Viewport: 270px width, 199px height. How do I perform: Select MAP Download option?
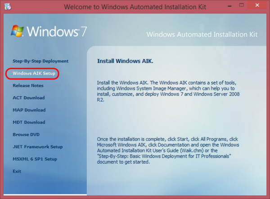tap(29, 110)
